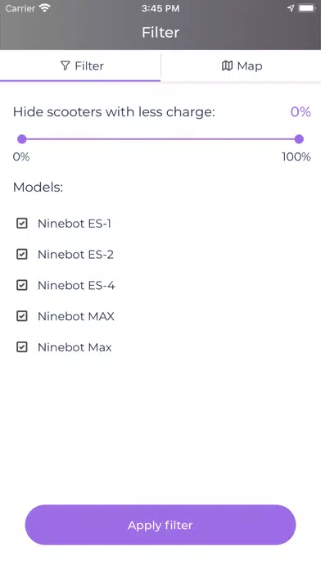Tap the Wi-Fi status icon
321x570 pixels.
tap(45, 8)
